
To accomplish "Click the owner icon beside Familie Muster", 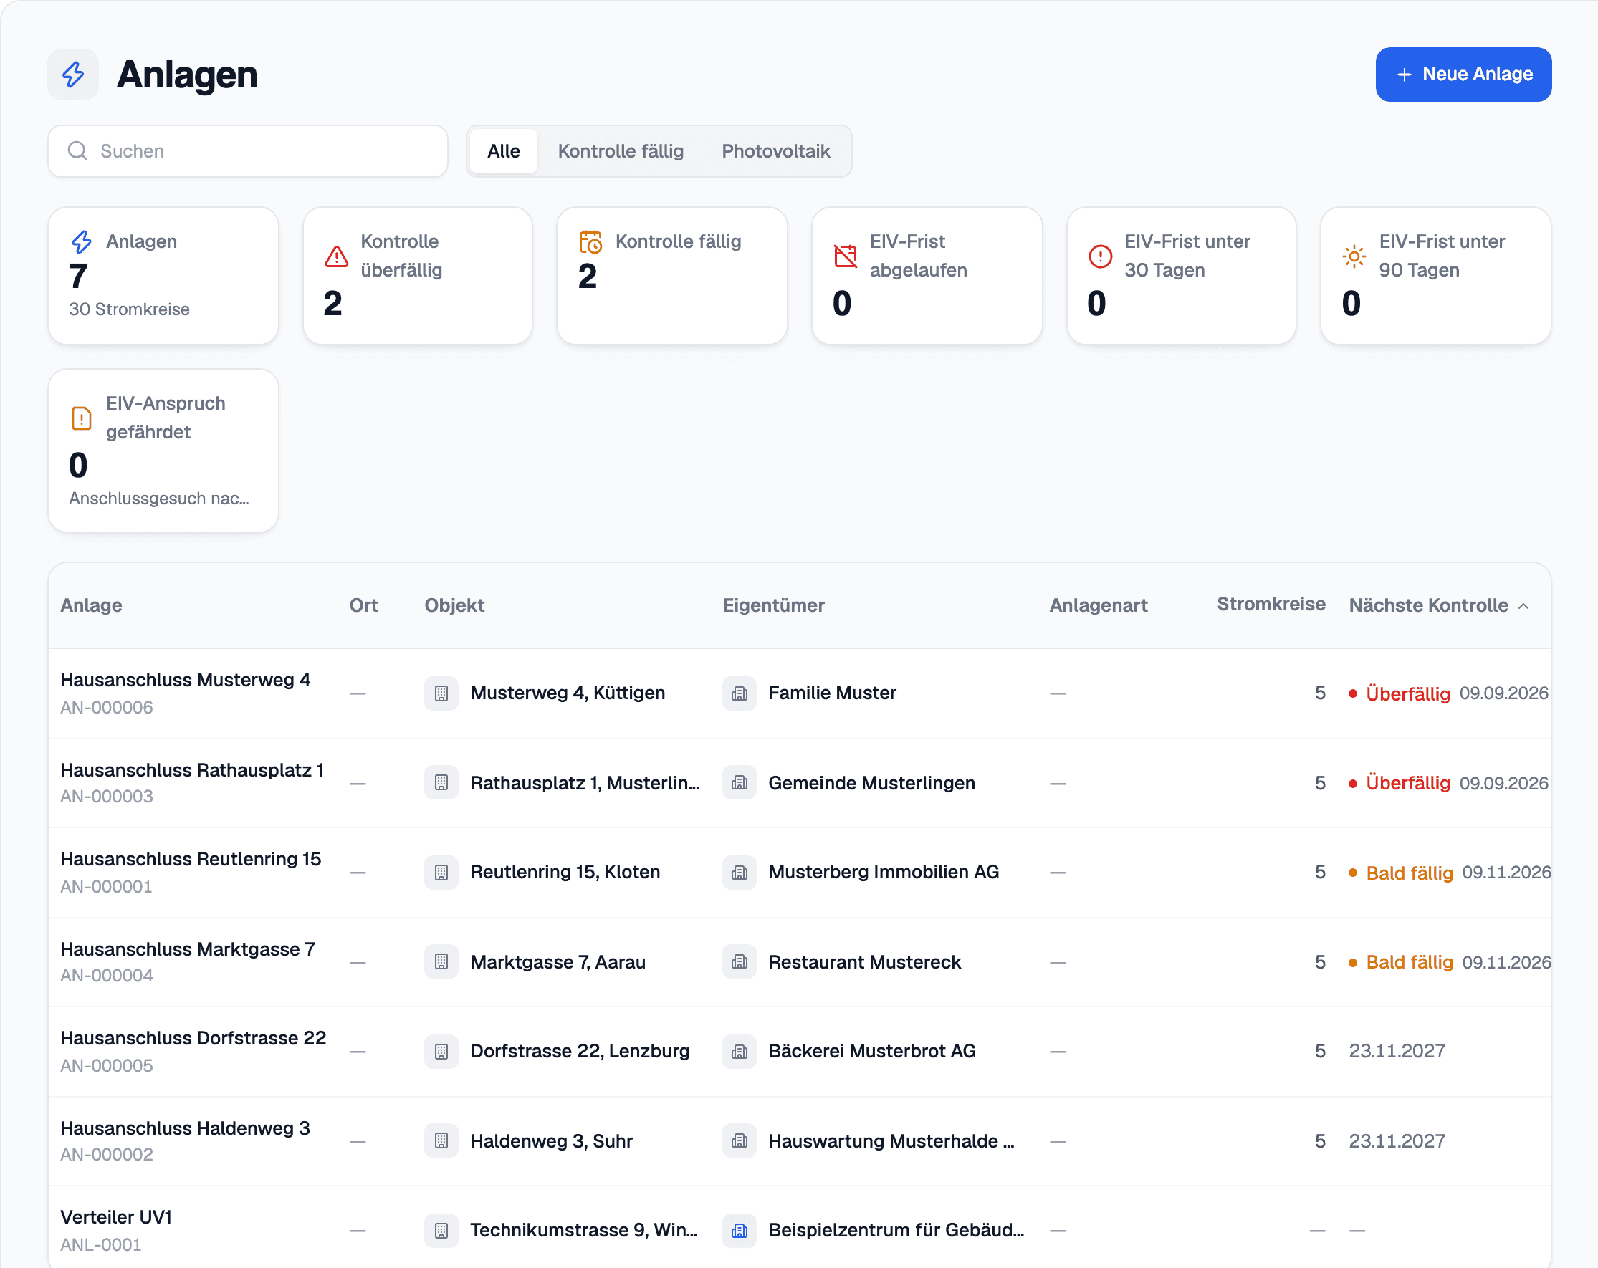I will tap(739, 693).
